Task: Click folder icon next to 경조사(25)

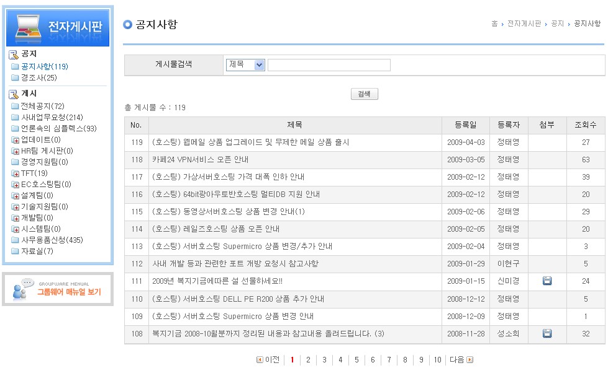Action: (15, 77)
